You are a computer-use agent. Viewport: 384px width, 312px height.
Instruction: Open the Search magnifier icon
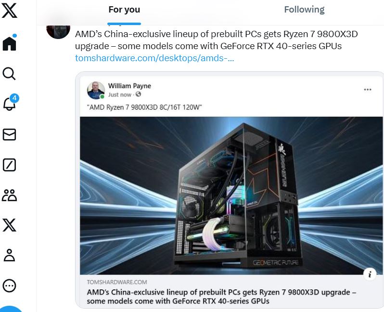click(9, 74)
